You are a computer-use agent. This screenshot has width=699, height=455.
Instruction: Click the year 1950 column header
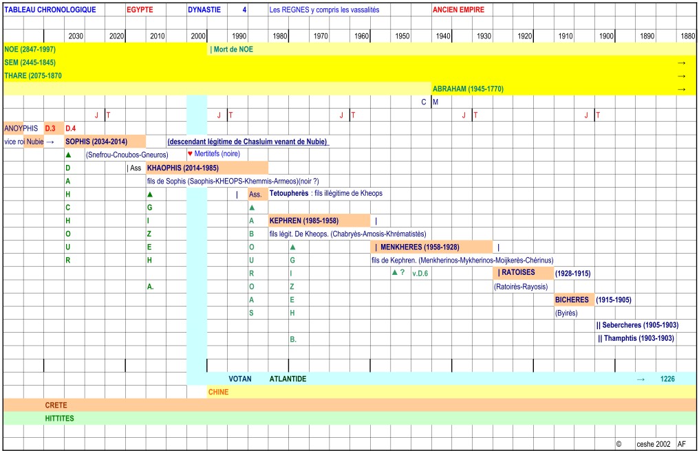(x=402, y=36)
